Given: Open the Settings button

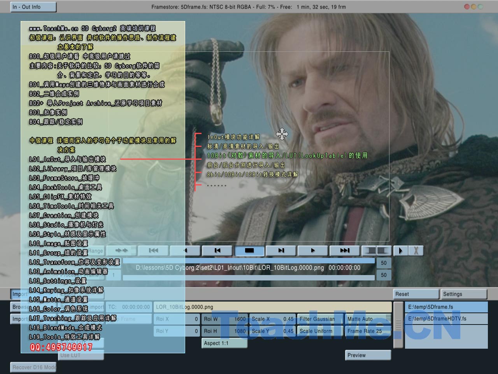Looking at the screenshot, I should [x=464, y=294].
